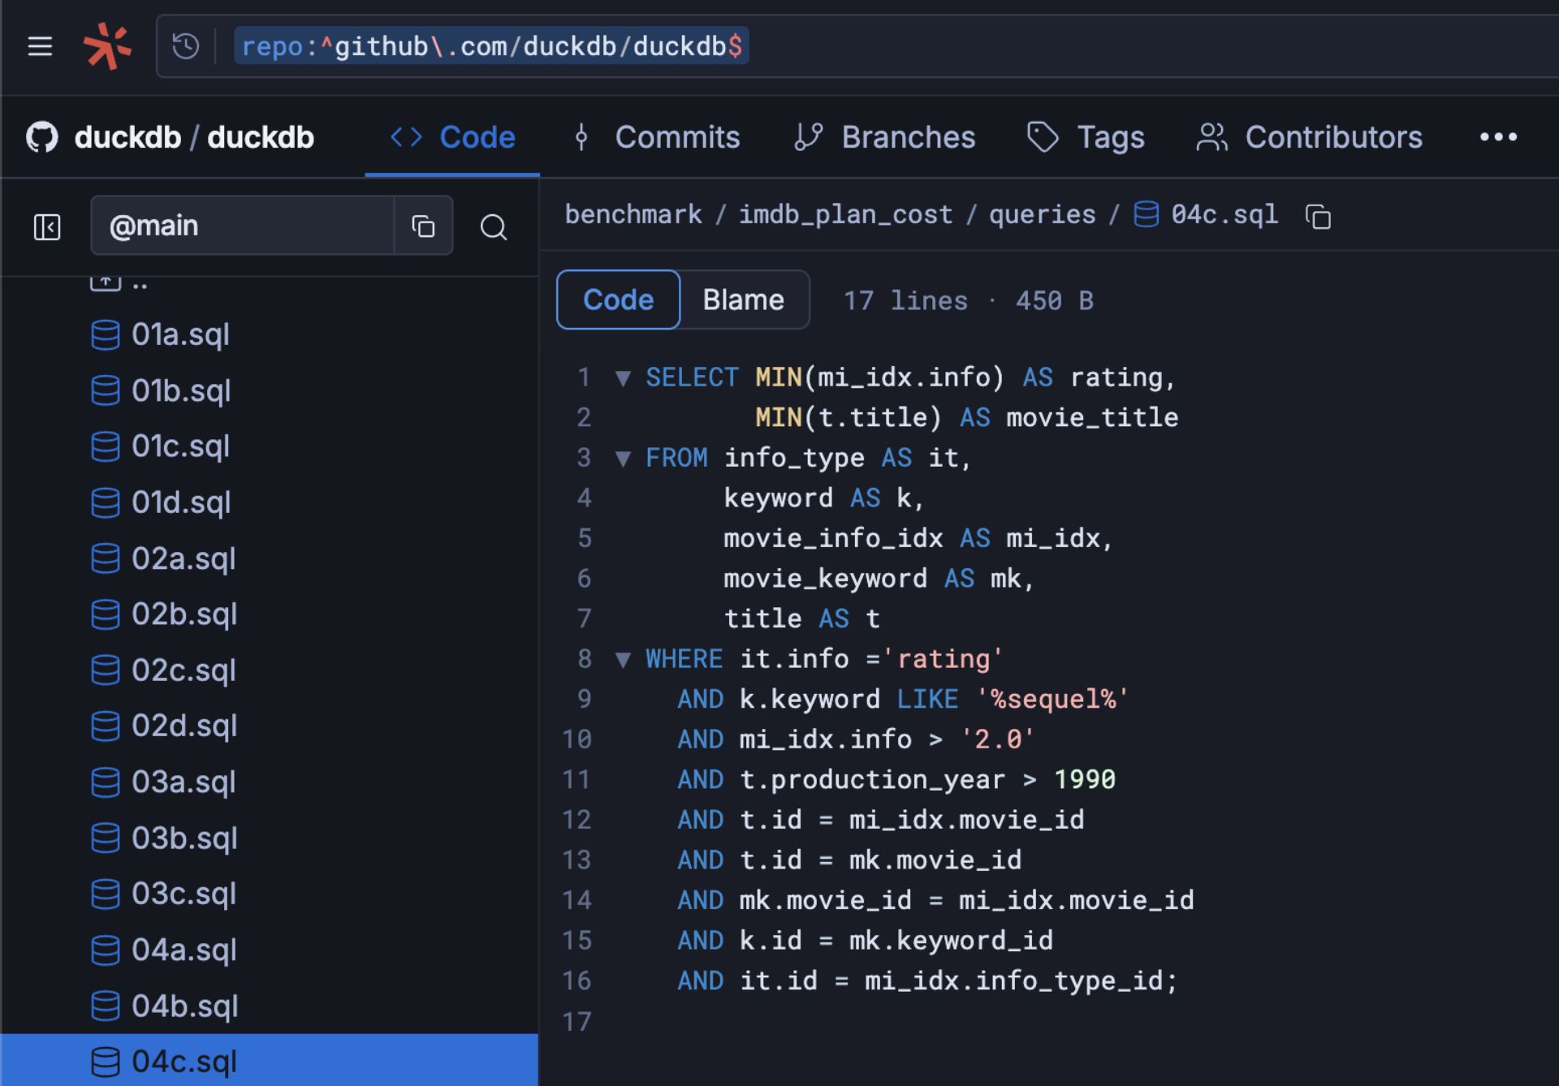The height and width of the screenshot is (1086, 1559).
Task: Open the more options ellipsis menu
Action: point(1499,136)
